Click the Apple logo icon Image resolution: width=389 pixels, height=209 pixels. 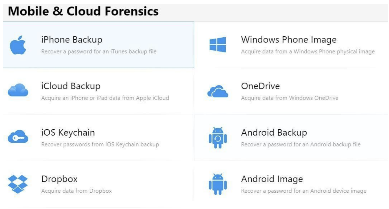(18, 45)
